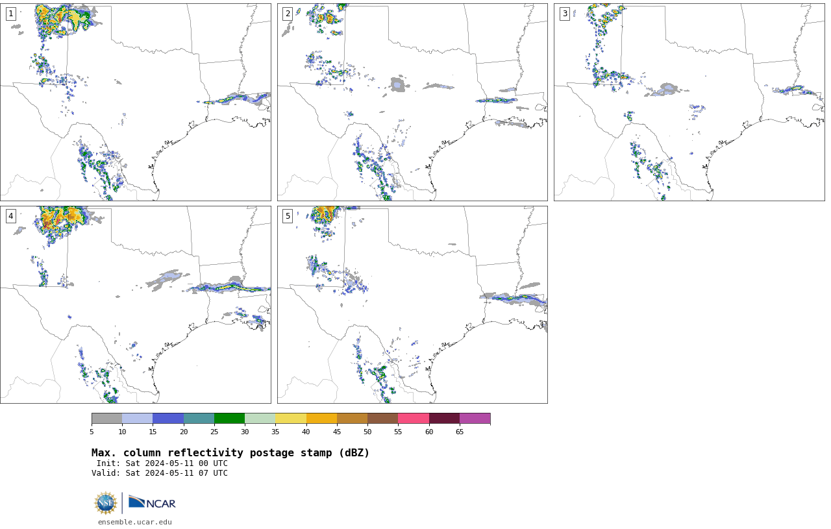Select the brown 50-55 dBZ swatch
The width and height of the screenshot is (831, 529).
[x=383, y=418]
